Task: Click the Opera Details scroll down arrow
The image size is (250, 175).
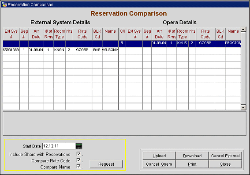Action: [243, 107]
